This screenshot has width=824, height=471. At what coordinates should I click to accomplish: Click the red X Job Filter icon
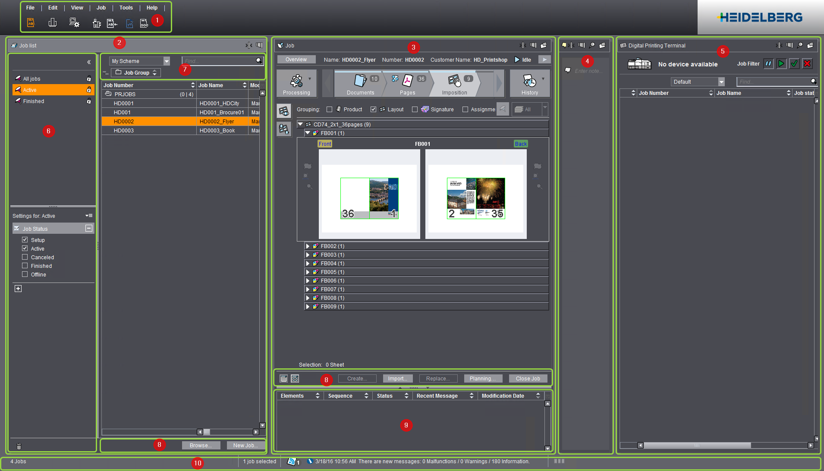(807, 64)
